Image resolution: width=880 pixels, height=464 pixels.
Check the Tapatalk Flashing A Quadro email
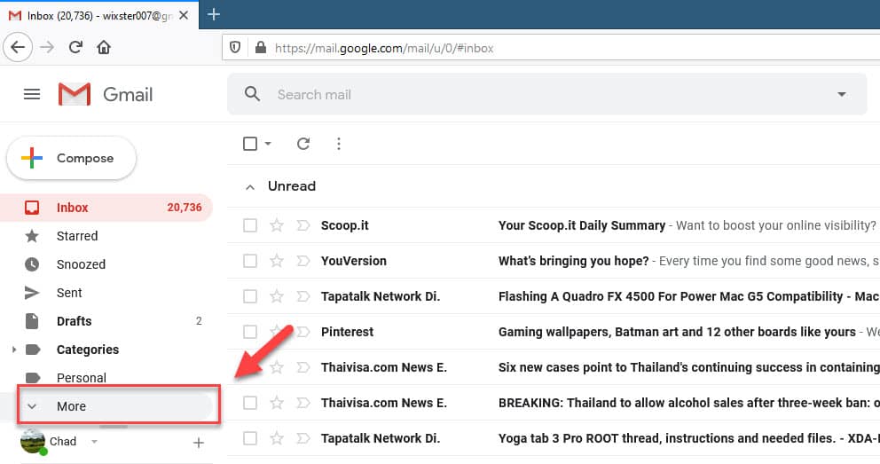(x=250, y=295)
